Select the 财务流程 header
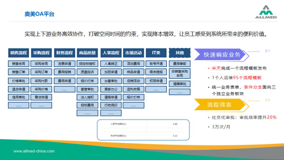 (x=65, y=53)
